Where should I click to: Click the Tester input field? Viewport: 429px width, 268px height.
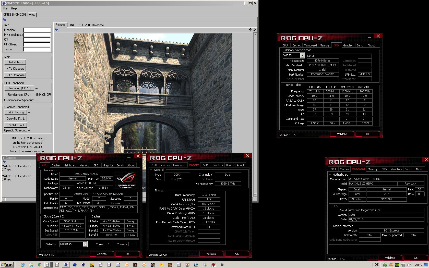[37, 49]
